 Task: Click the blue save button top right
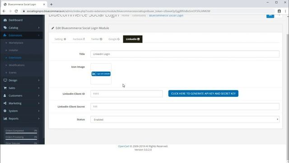270,16
